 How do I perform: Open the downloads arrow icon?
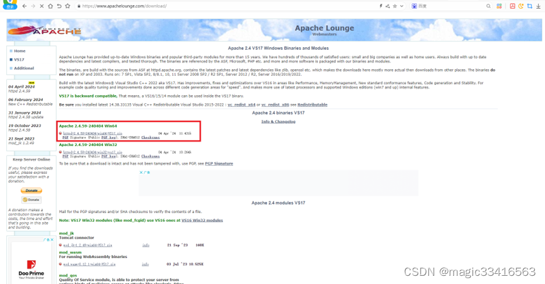(x=538, y=6)
